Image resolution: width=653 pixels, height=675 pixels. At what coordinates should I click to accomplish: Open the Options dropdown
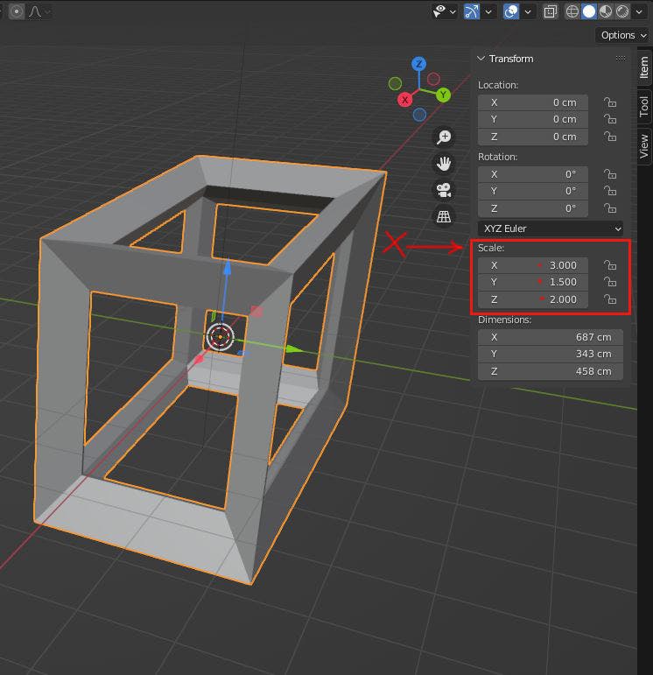[622, 35]
